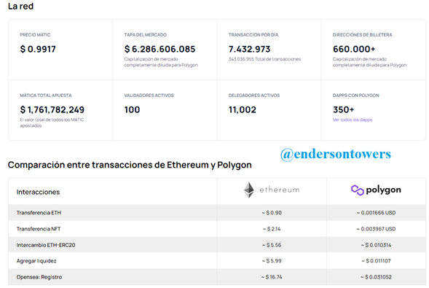Screen dimensions: 429x288
Task: Click the Delegadores Activos 11,002 card
Action: (269, 110)
